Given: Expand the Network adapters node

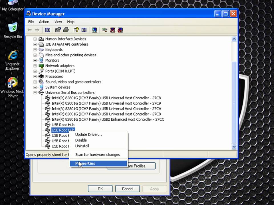Looking at the screenshot, I should [x=35, y=66].
